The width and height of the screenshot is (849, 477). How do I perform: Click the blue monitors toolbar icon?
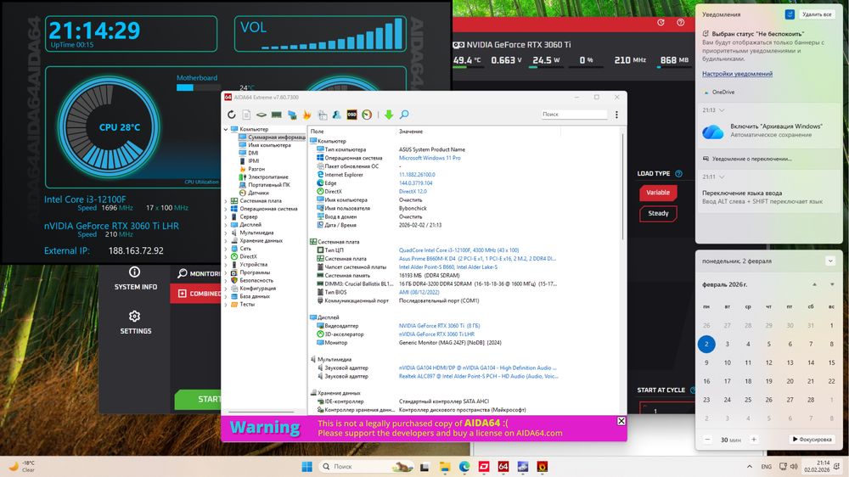[x=292, y=115]
